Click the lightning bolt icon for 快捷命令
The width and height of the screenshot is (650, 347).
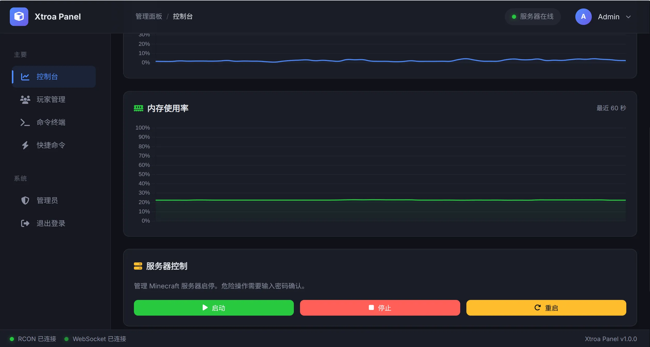click(x=25, y=145)
